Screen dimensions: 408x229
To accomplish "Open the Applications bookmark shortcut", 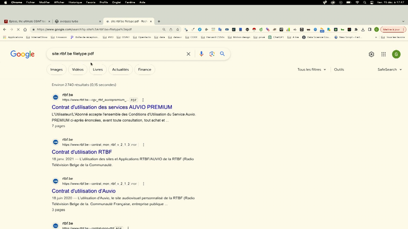I will click(x=13, y=37).
